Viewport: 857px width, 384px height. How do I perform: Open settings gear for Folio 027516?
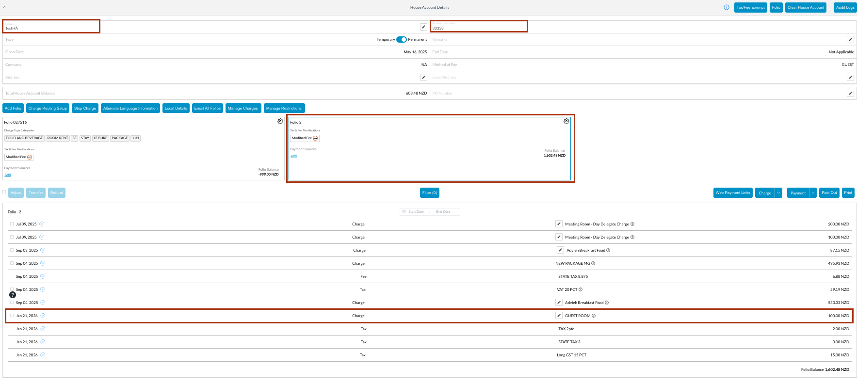[x=280, y=121]
